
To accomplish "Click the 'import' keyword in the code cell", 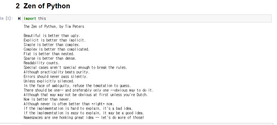I will [x=30, y=18].
